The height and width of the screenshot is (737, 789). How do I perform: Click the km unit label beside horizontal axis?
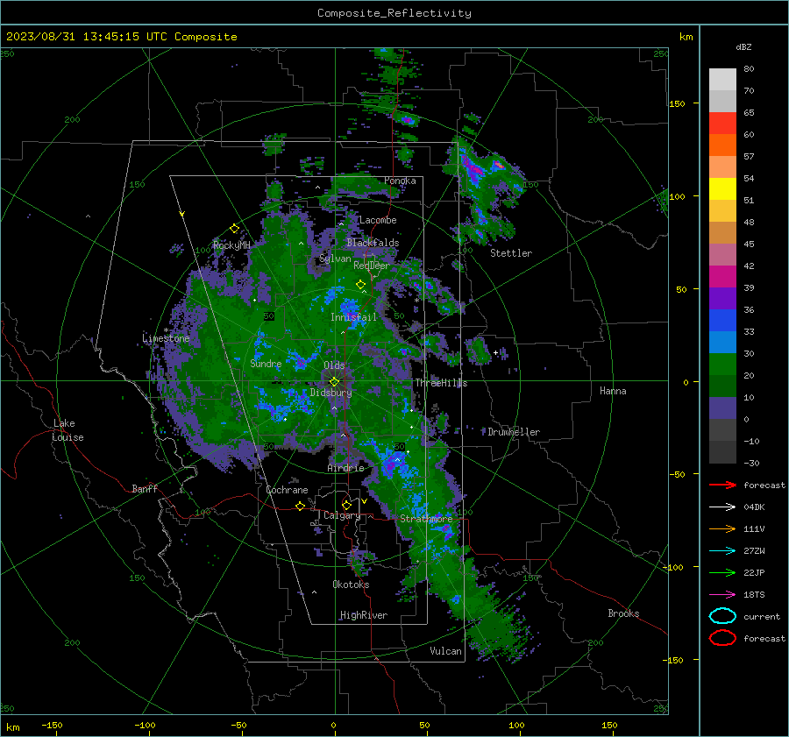click(x=12, y=727)
